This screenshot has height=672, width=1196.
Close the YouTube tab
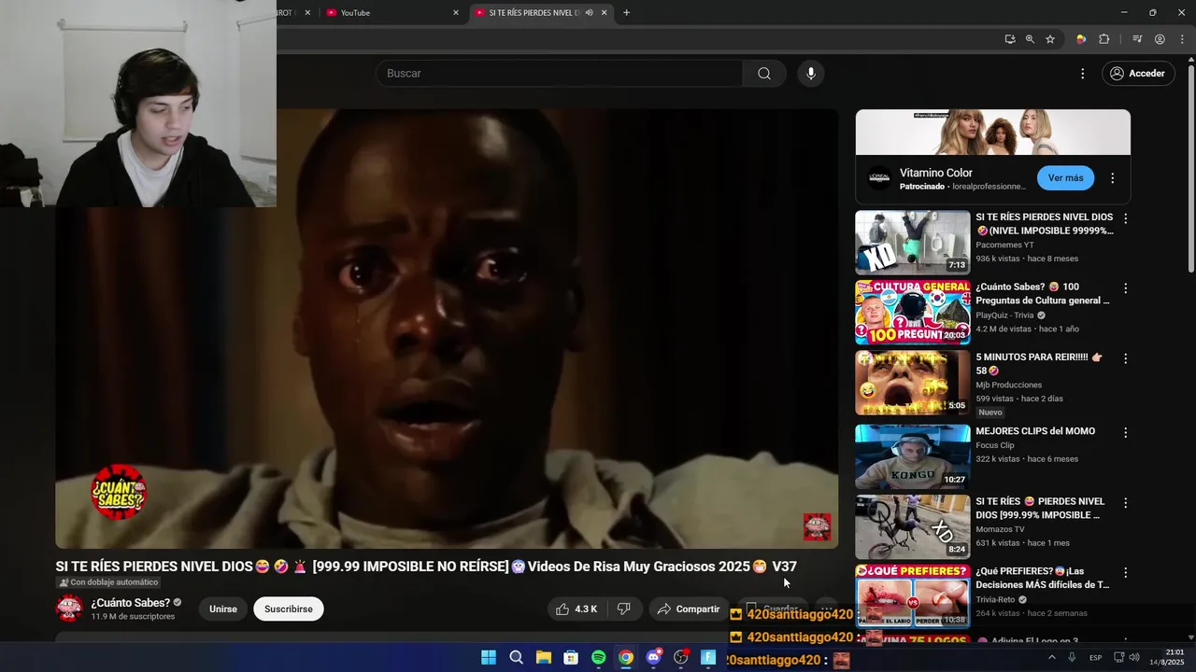(456, 13)
